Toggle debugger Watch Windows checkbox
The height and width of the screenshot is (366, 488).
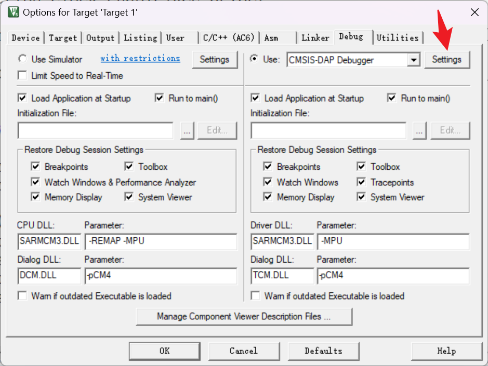point(268,182)
